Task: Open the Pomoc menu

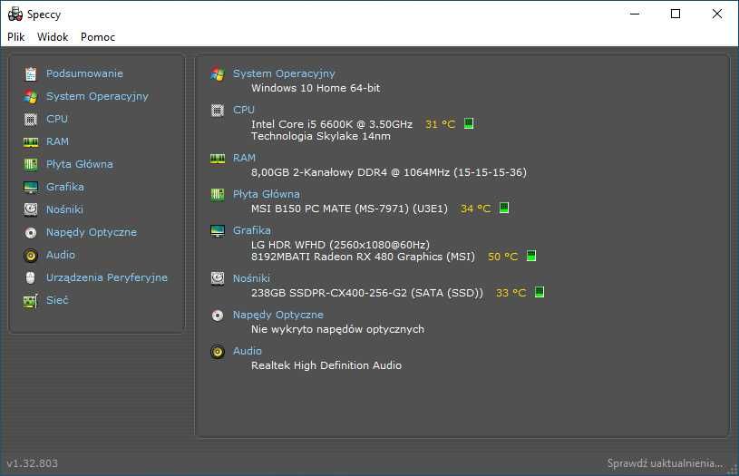Action: [98, 37]
